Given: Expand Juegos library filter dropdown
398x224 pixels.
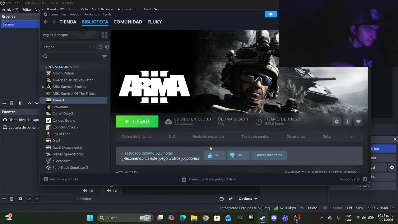Looking at the screenshot, I should tap(68, 47).
